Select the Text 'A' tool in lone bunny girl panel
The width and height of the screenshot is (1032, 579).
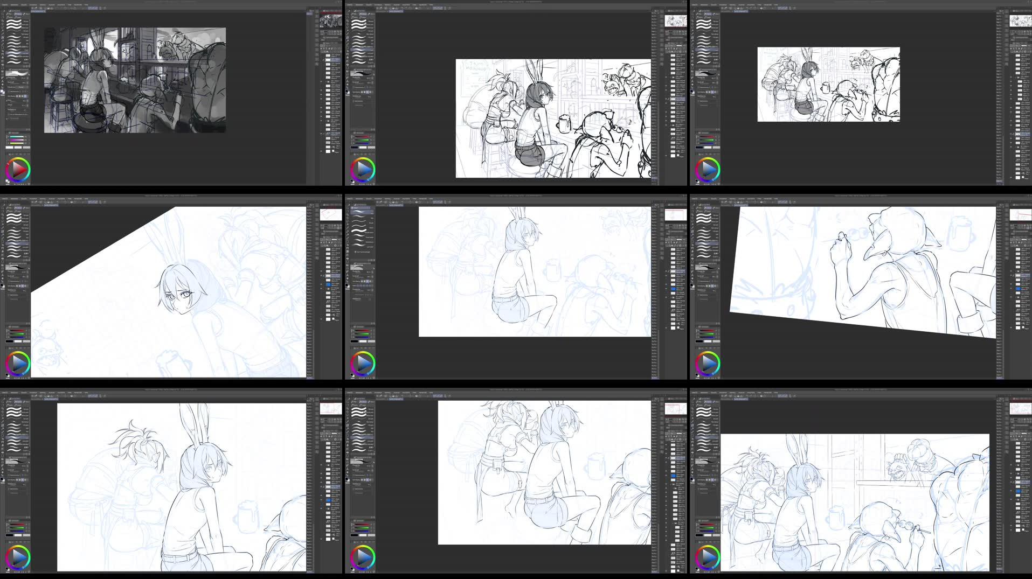click(x=348, y=275)
